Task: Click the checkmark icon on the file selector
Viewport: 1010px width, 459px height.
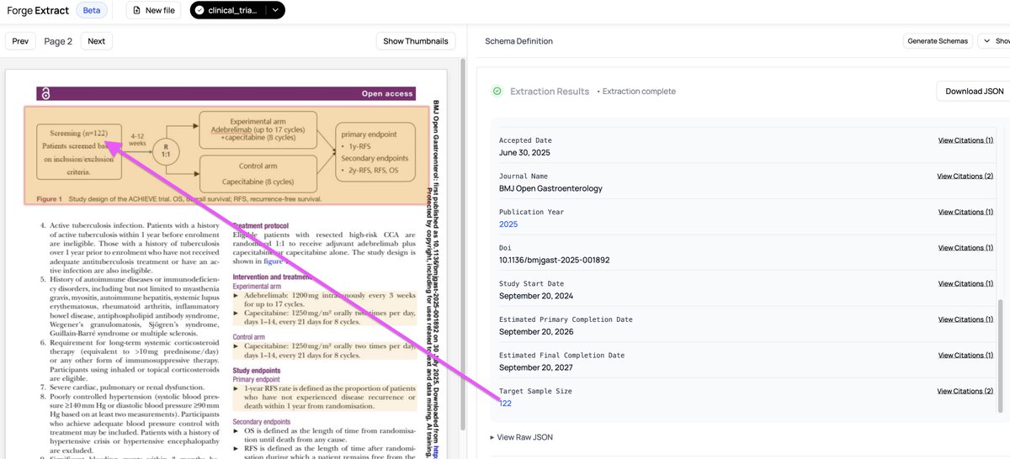Action: pyautogui.click(x=199, y=10)
